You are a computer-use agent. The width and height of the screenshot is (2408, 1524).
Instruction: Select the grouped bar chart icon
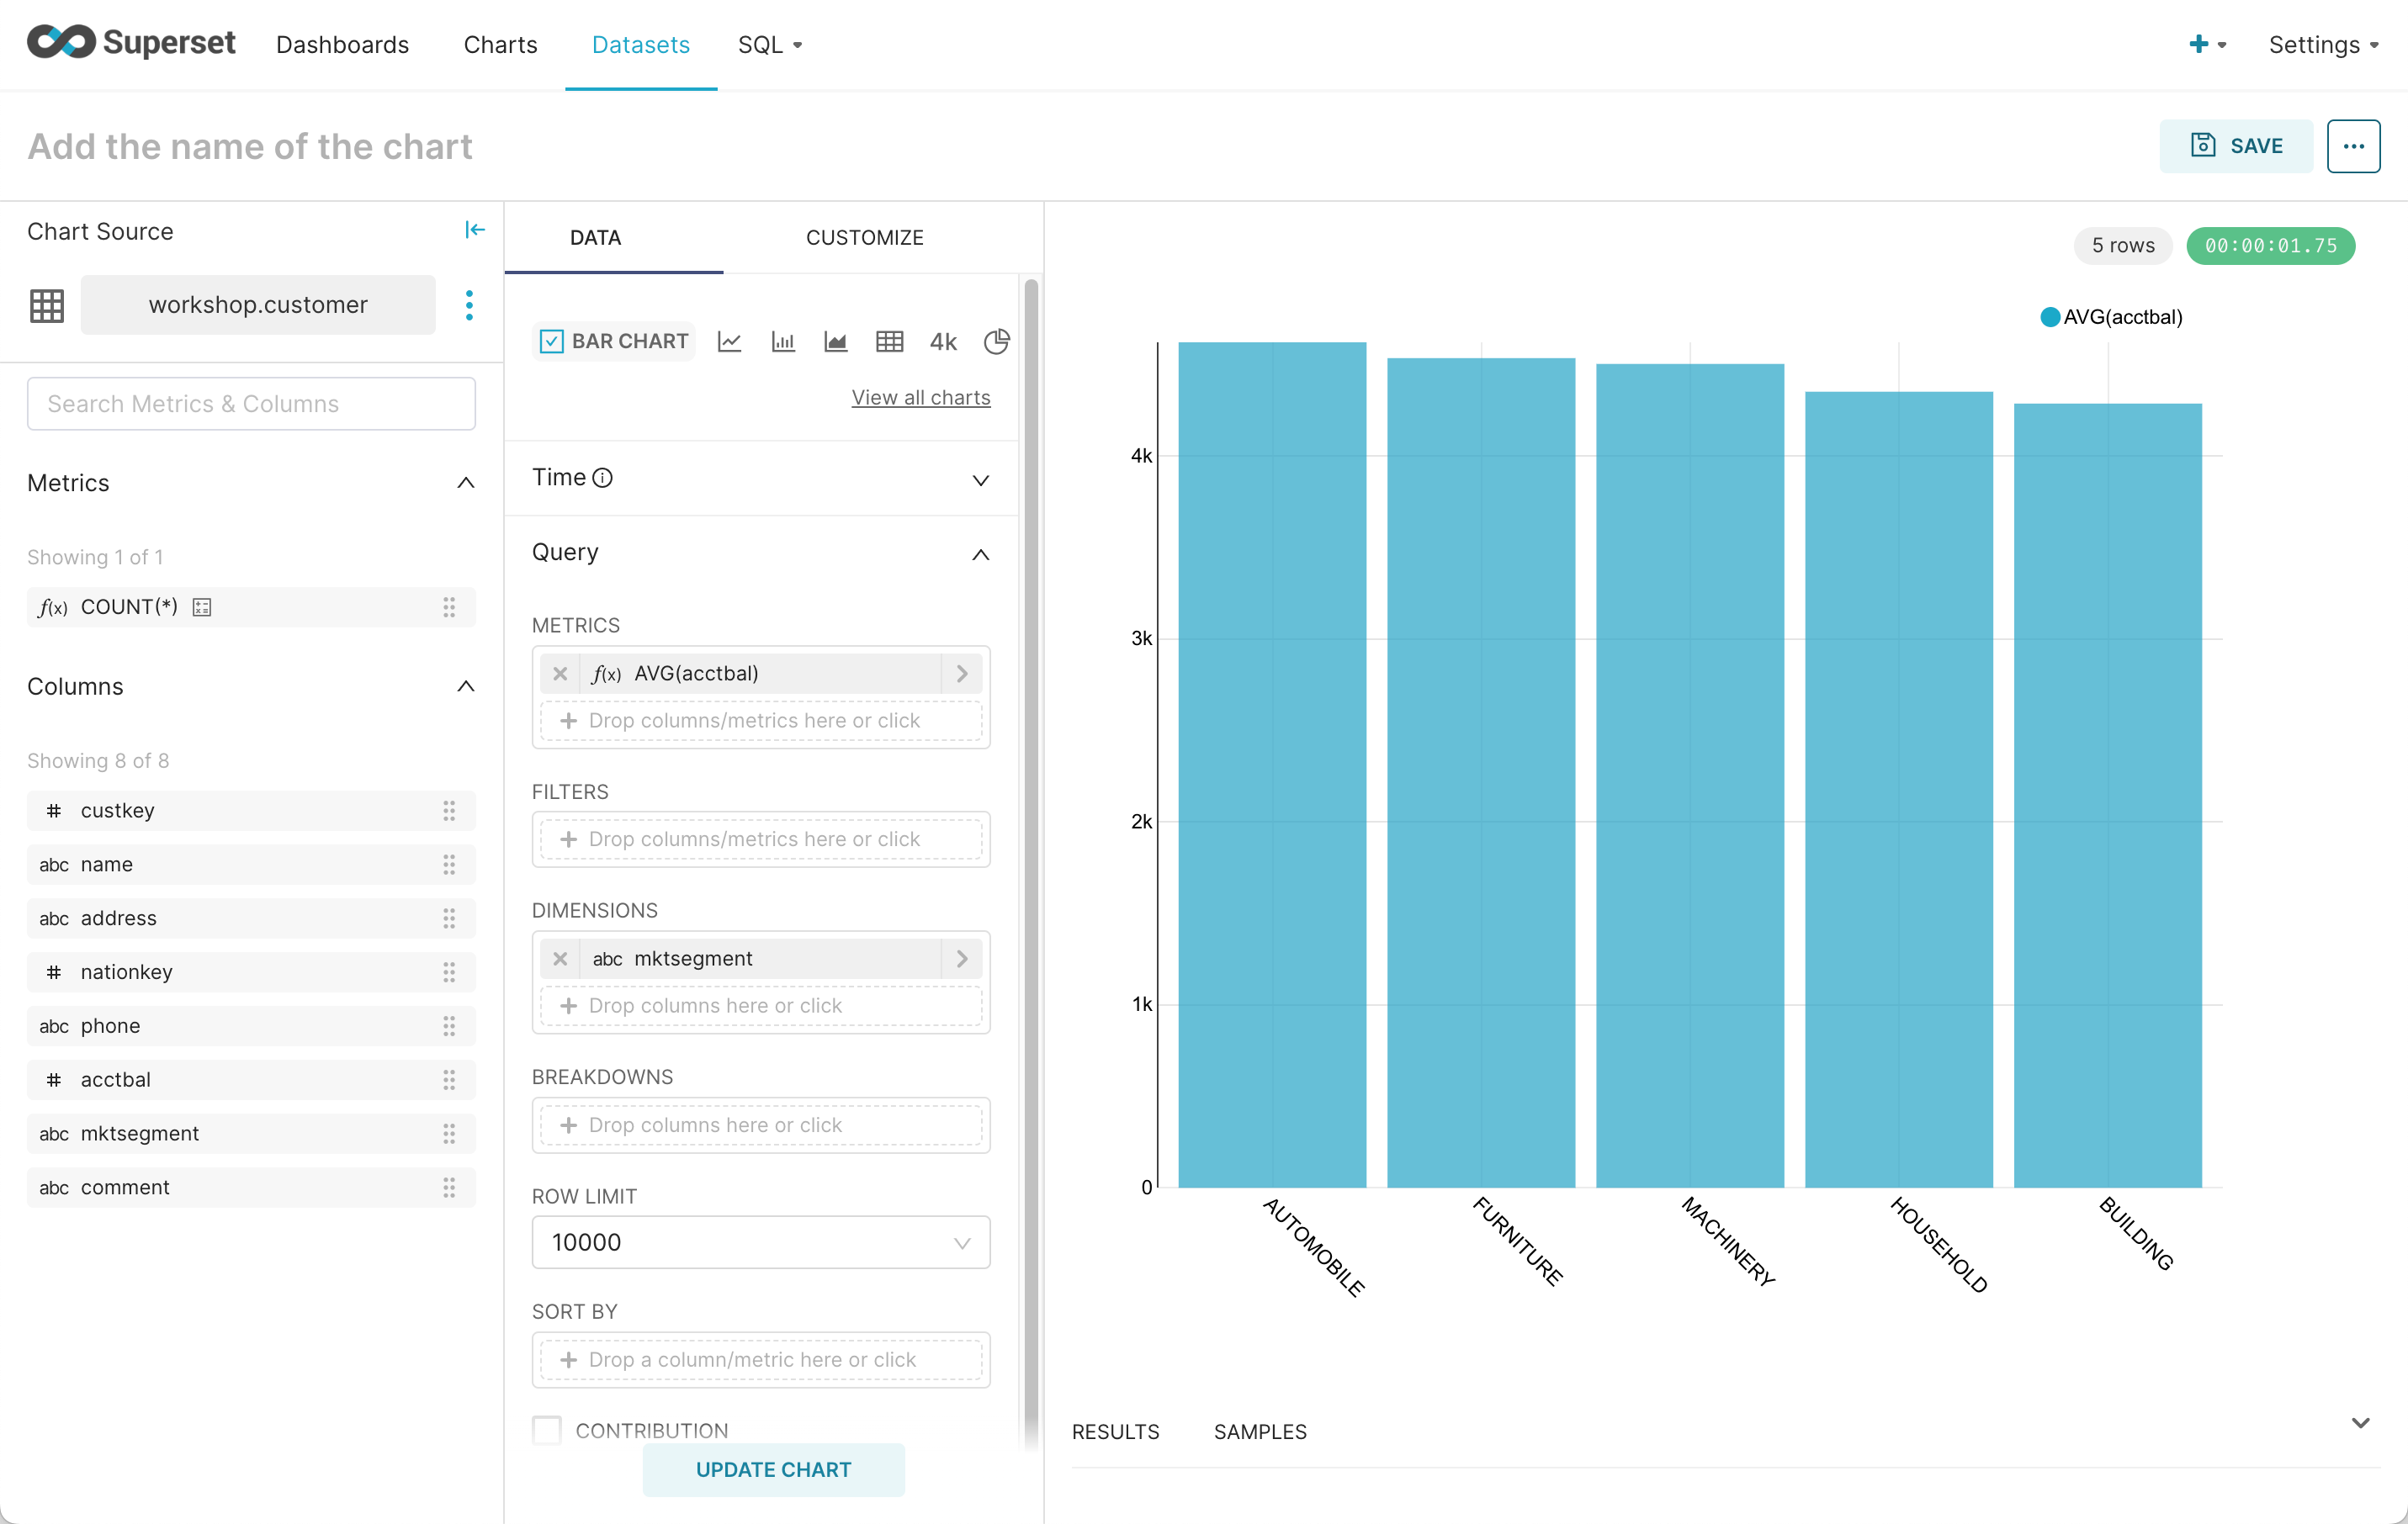[x=784, y=342]
